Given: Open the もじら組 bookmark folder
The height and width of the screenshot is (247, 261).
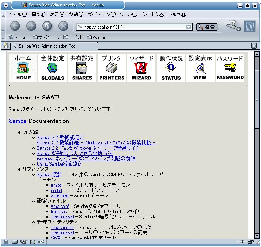Looking at the screenshot, I should coord(73,37).
